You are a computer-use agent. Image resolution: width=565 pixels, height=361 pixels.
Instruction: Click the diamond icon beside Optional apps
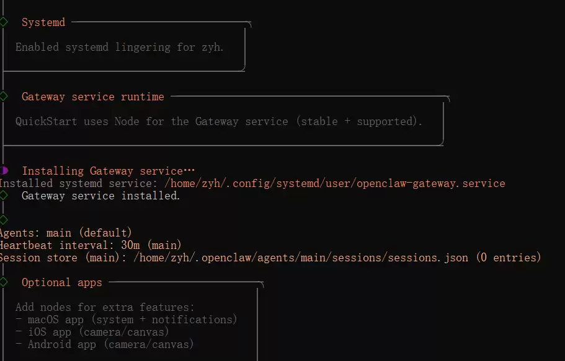pyautogui.click(x=4, y=282)
